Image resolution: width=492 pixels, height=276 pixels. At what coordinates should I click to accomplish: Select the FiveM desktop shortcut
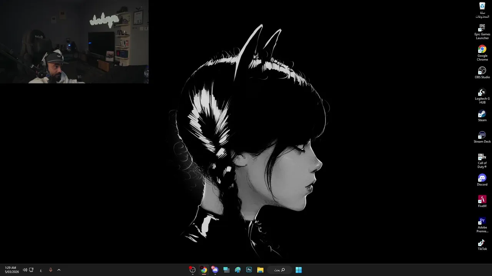click(482, 202)
